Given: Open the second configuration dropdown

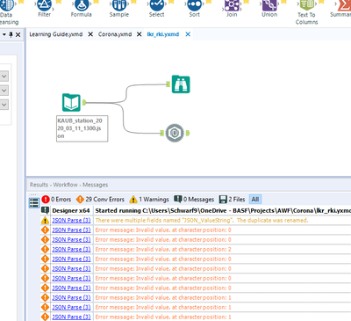Looking at the screenshot, I should (4, 91).
